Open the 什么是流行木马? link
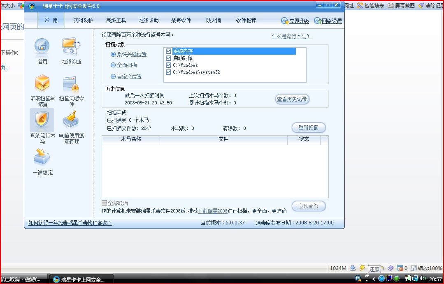The height and width of the screenshot is (284, 444). point(291,36)
